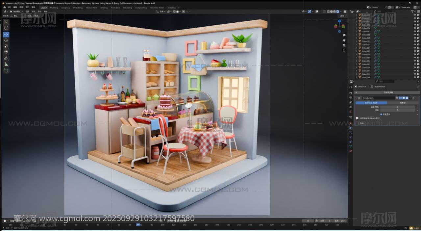Disable render for Cube.017 via its camera icon
The image size is (421, 231).
(x=418, y=31)
